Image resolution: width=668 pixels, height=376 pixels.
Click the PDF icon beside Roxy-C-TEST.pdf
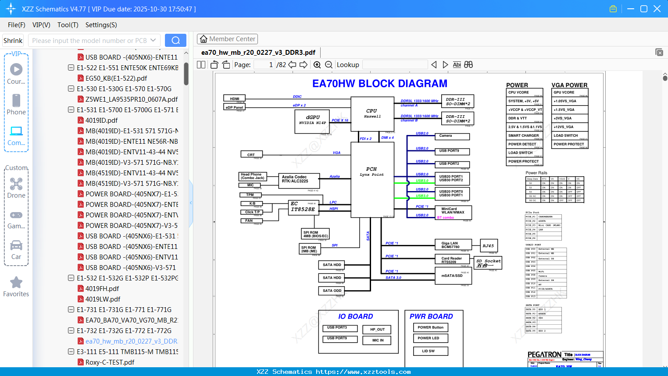[x=81, y=362]
